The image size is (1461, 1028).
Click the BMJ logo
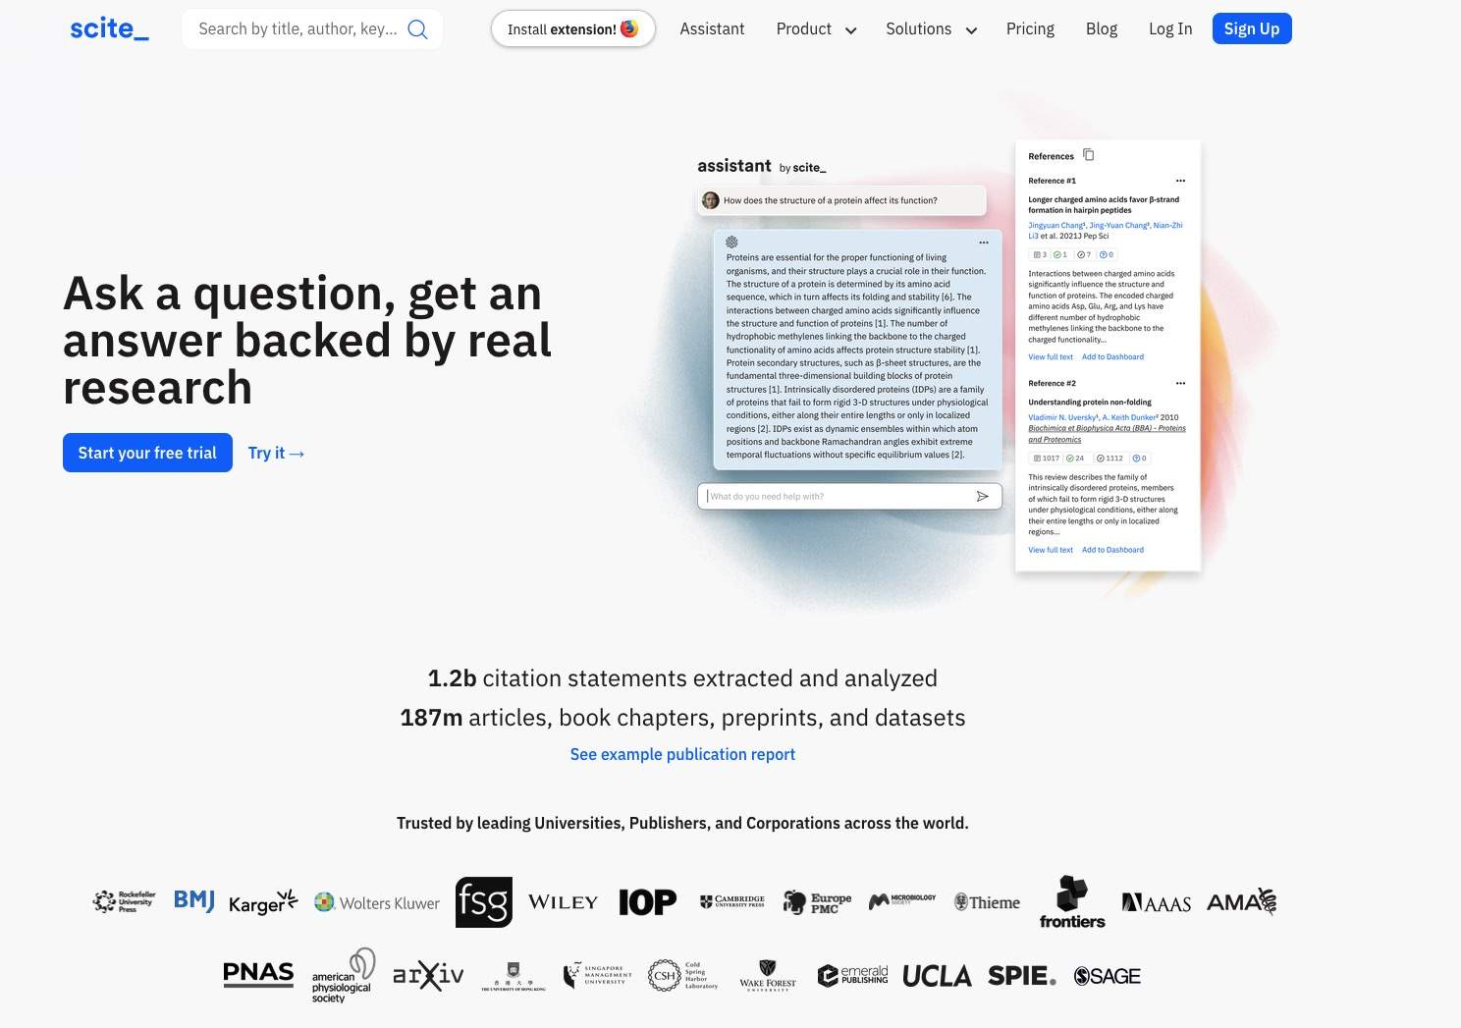(194, 900)
